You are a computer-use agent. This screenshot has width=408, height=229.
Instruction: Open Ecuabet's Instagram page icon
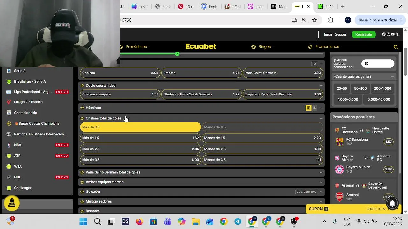coord(388,34)
